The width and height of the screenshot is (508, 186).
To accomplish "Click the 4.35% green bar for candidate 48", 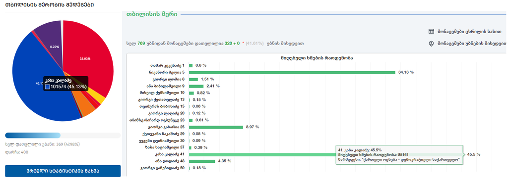I will 202,161.
